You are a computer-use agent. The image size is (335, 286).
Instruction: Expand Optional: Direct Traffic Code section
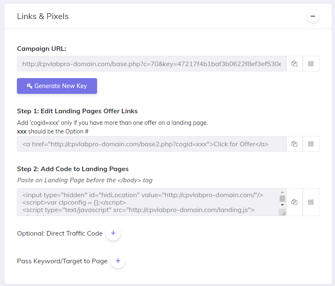point(113,233)
